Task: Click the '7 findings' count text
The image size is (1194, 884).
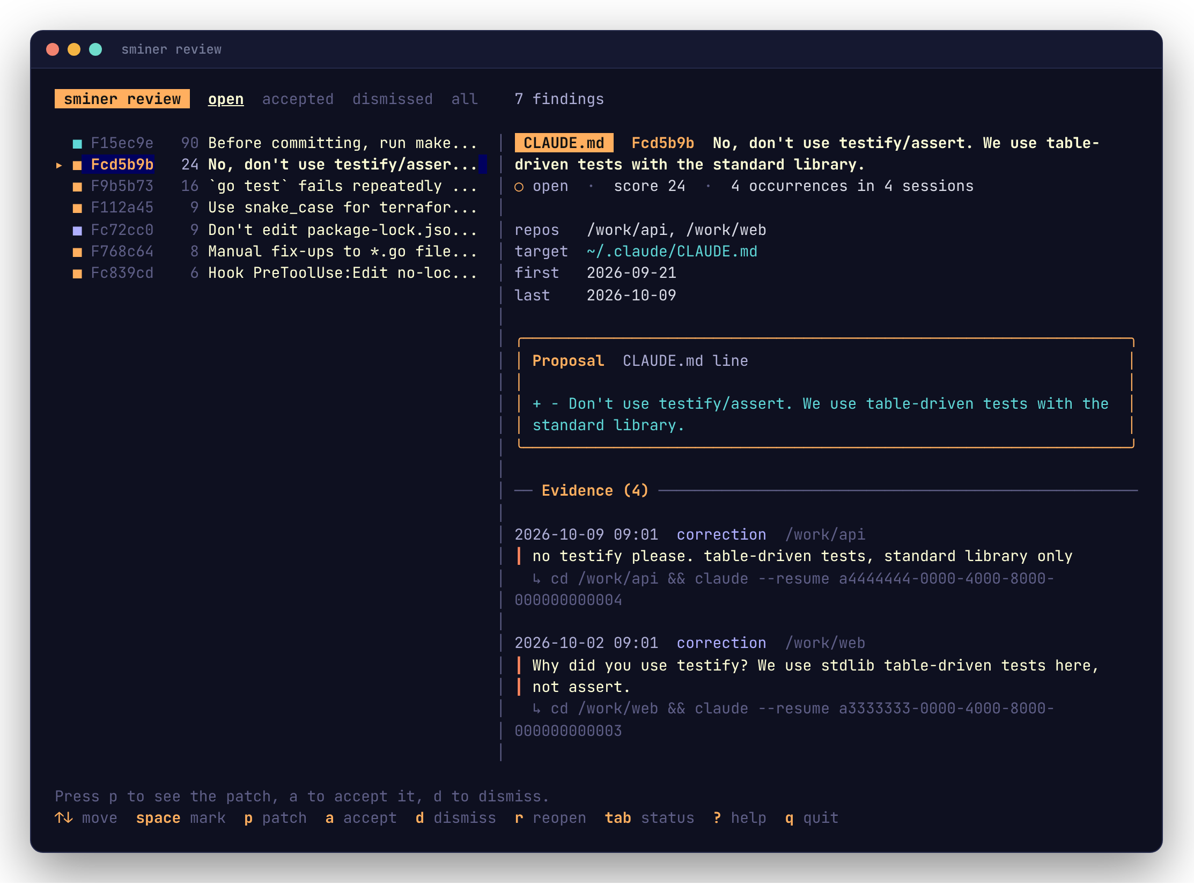Action: (559, 99)
